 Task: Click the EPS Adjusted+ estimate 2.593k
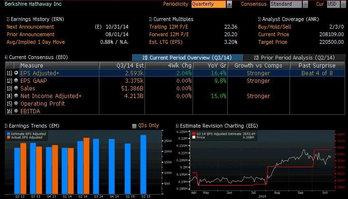[x=134, y=73]
